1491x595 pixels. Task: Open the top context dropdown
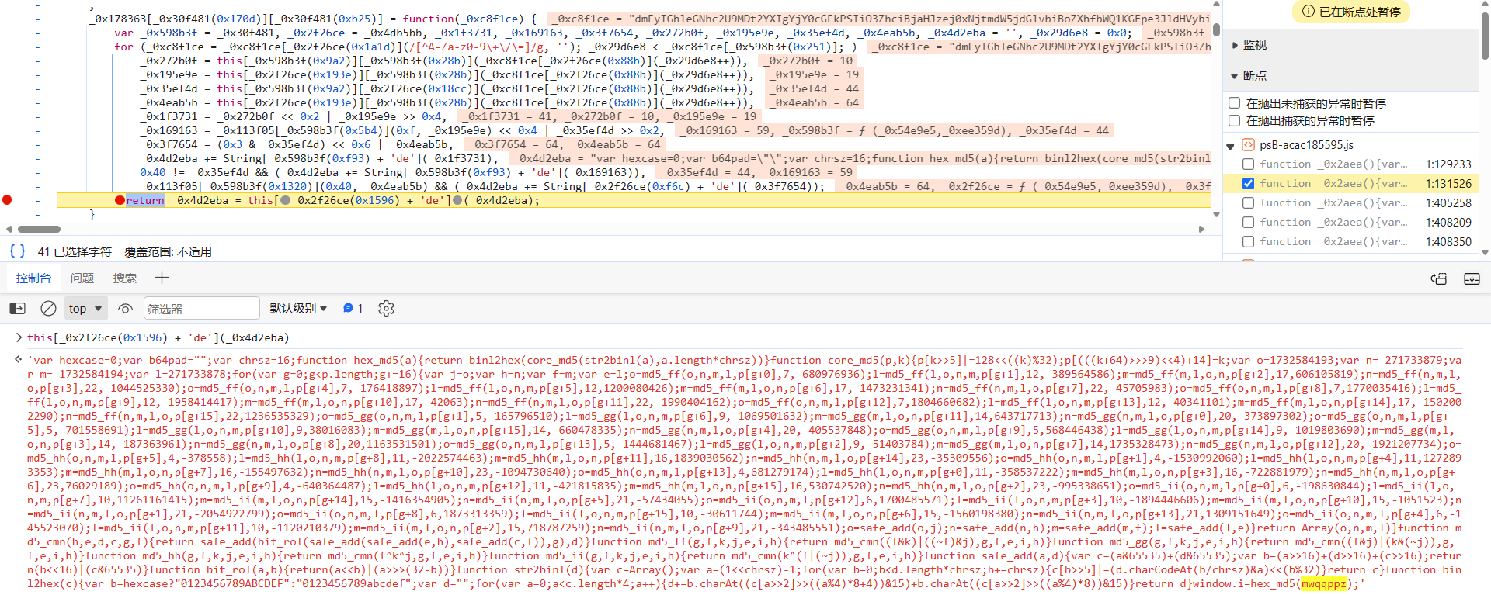[85, 309]
